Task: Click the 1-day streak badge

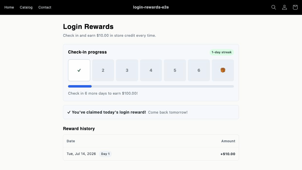Action: pos(222,52)
